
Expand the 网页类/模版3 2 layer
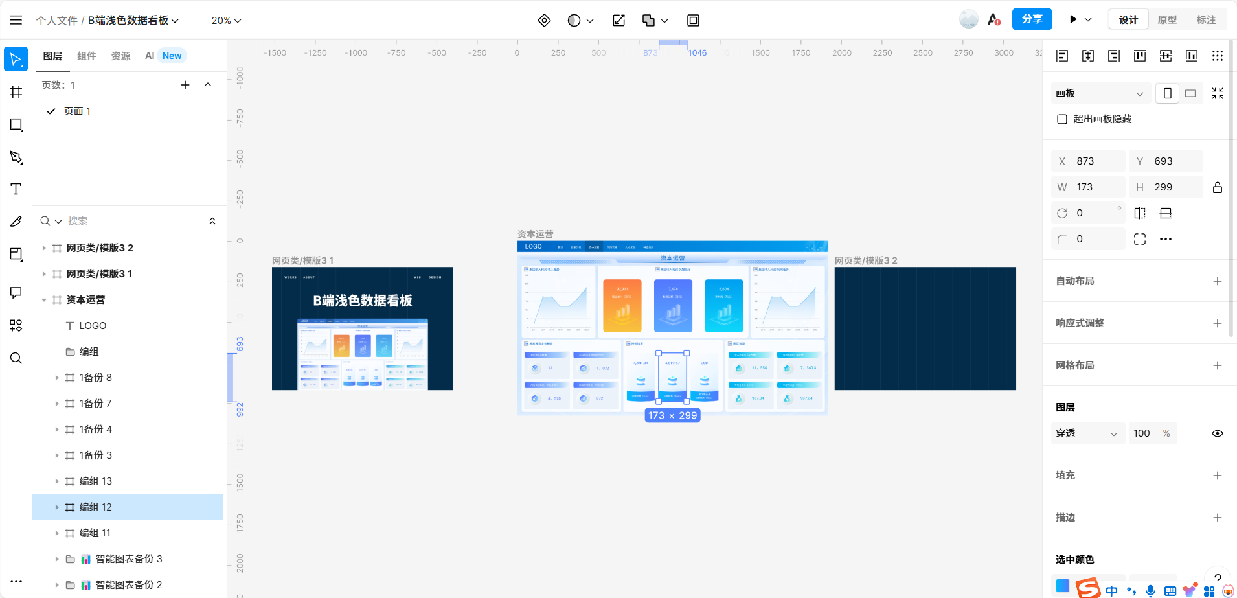point(44,248)
